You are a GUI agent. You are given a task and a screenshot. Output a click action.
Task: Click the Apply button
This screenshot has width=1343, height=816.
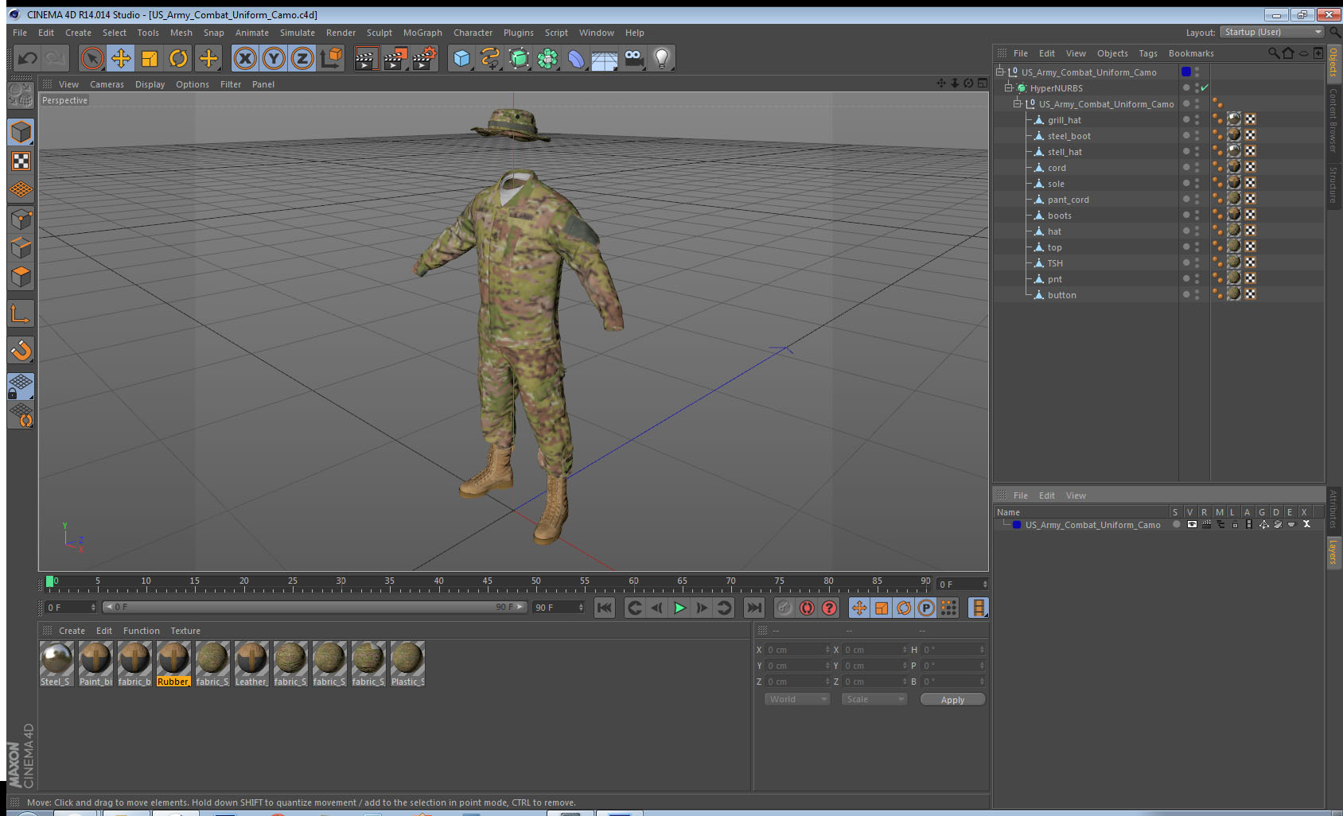[952, 700]
